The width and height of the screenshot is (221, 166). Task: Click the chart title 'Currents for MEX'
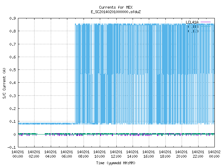(116, 7)
